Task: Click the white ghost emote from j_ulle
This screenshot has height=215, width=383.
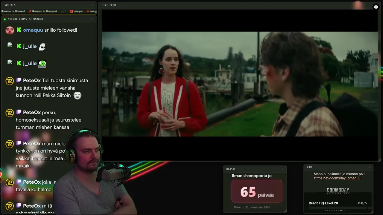Action: tap(42, 47)
